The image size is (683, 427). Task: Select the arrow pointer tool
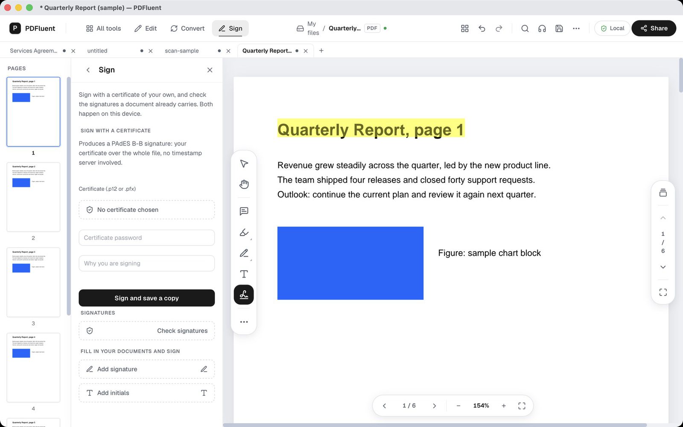tap(244, 164)
